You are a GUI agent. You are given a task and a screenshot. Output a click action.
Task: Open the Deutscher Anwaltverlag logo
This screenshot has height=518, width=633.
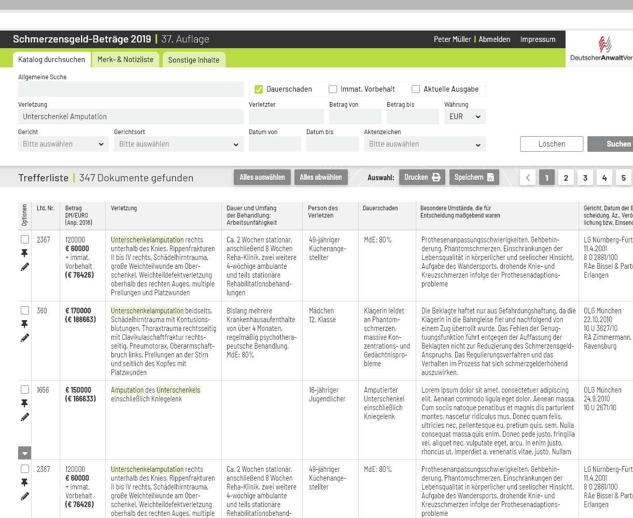[x=601, y=49]
